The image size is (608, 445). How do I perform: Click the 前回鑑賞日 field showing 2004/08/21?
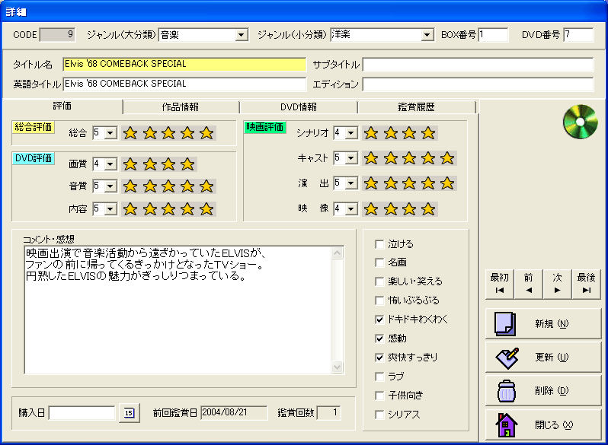tap(234, 413)
